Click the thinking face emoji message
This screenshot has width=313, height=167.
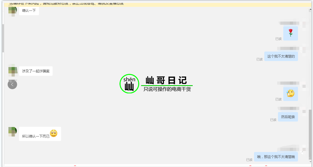290,94
